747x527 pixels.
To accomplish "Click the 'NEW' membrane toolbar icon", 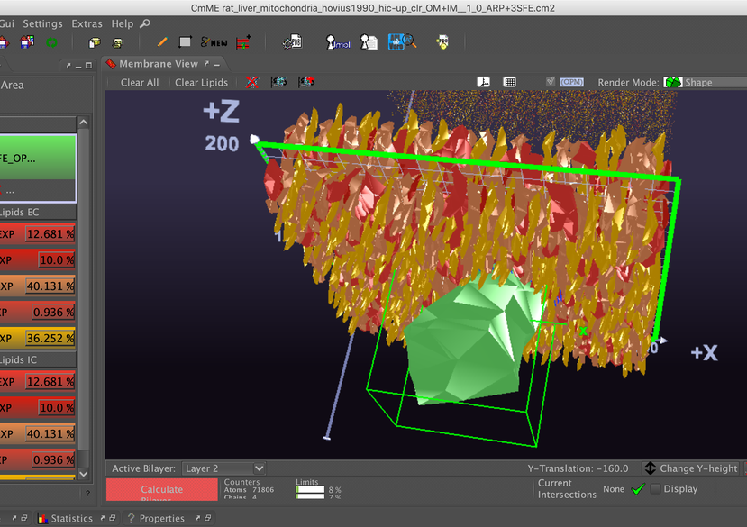I will tap(214, 41).
